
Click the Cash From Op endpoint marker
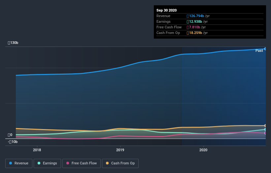pyautogui.click(x=265, y=126)
